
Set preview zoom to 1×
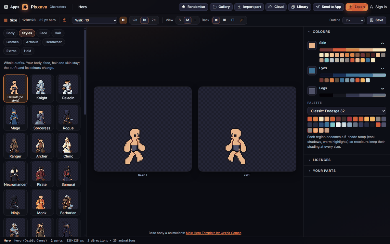click(144, 20)
